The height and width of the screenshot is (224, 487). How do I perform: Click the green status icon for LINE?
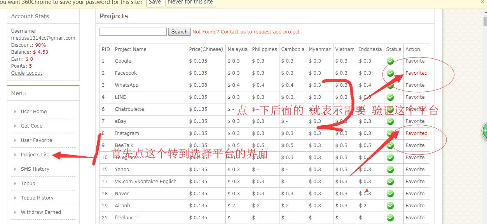tap(390, 97)
